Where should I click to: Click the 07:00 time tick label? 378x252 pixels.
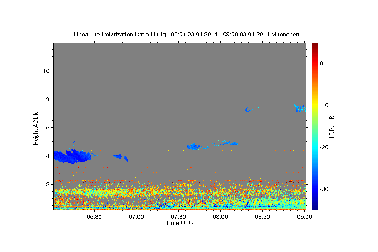[x=137, y=217]
